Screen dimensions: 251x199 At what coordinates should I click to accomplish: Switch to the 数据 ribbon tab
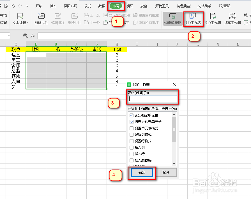[101, 5]
